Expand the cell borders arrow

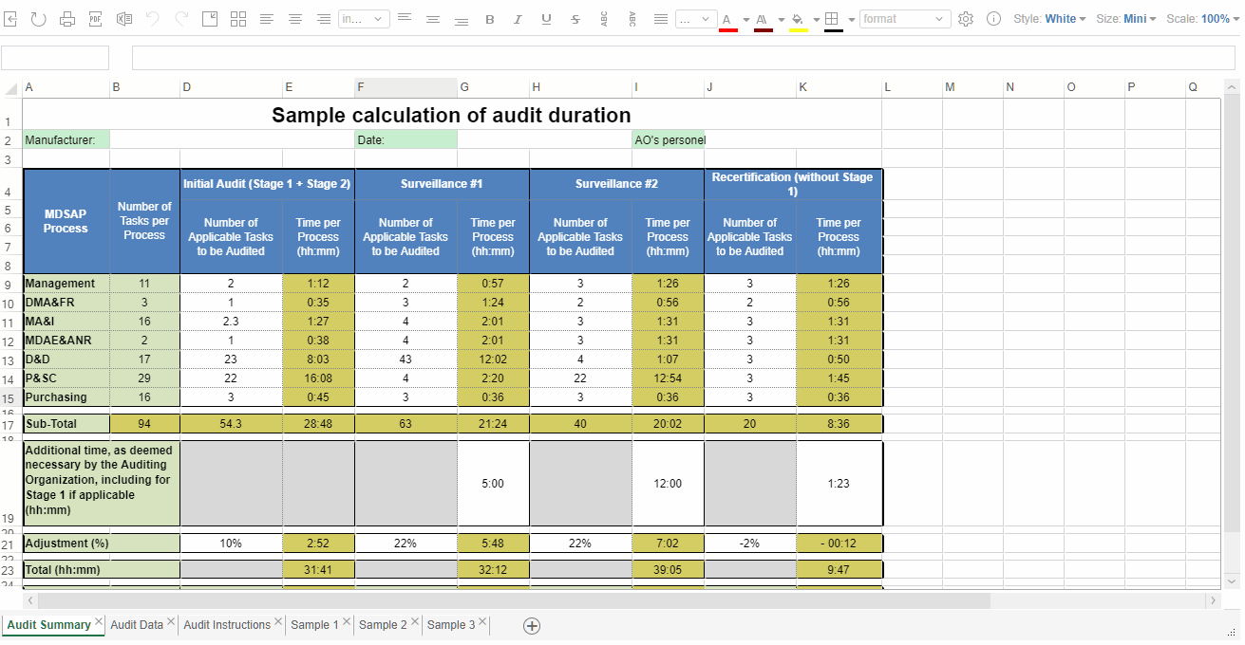coord(851,19)
